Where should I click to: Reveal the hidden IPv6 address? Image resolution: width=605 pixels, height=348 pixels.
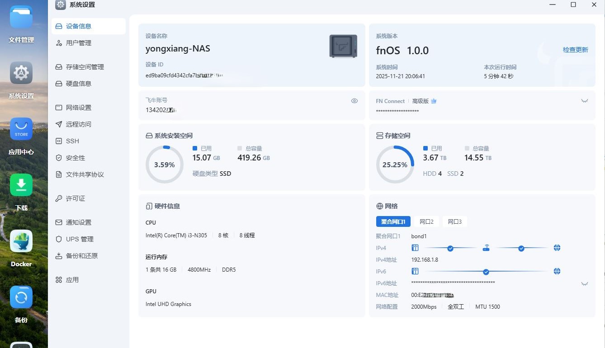tap(585, 284)
